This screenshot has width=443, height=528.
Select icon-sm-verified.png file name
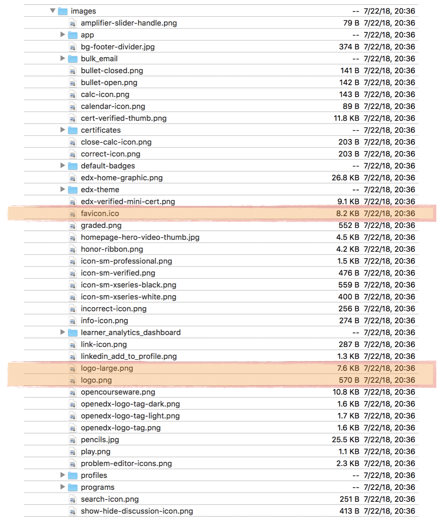tap(118, 273)
